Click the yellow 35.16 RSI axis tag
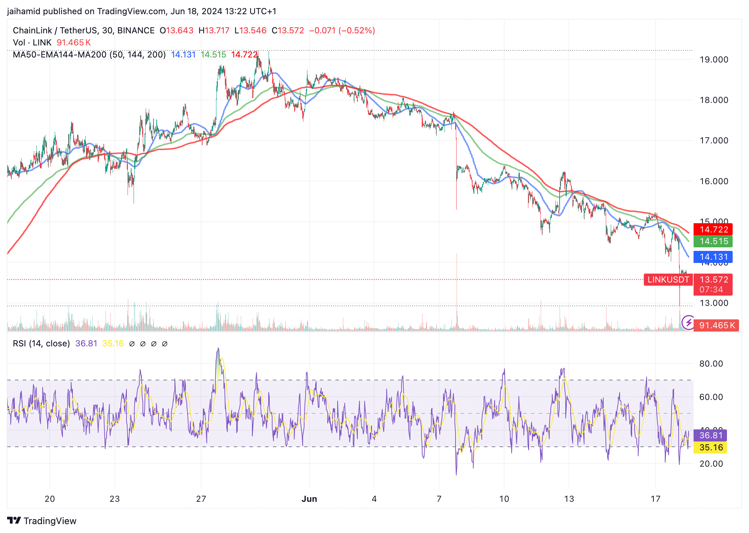The height and width of the screenshot is (533, 749). pyautogui.click(x=710, y=447)
